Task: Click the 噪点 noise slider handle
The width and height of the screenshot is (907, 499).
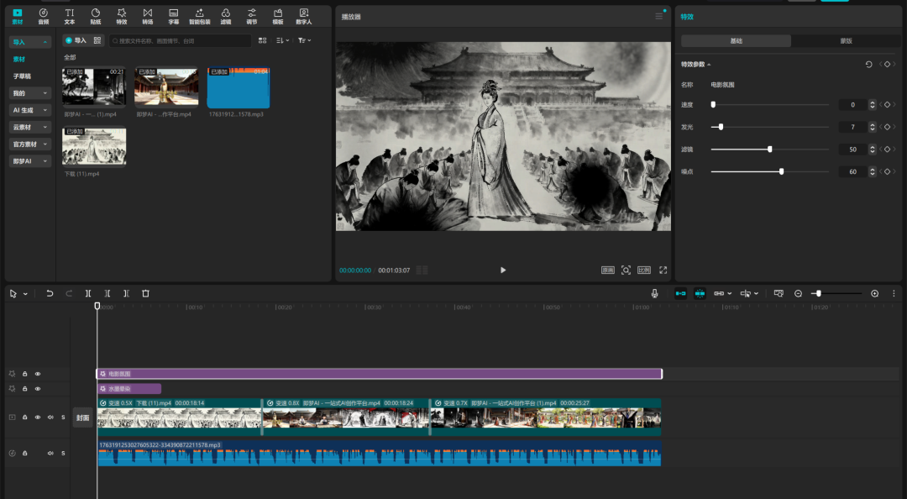Action: pyautogui.click(x=781, y=171)
